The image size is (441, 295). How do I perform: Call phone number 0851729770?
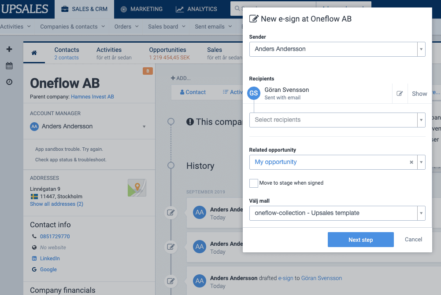(x=55, y=237)
